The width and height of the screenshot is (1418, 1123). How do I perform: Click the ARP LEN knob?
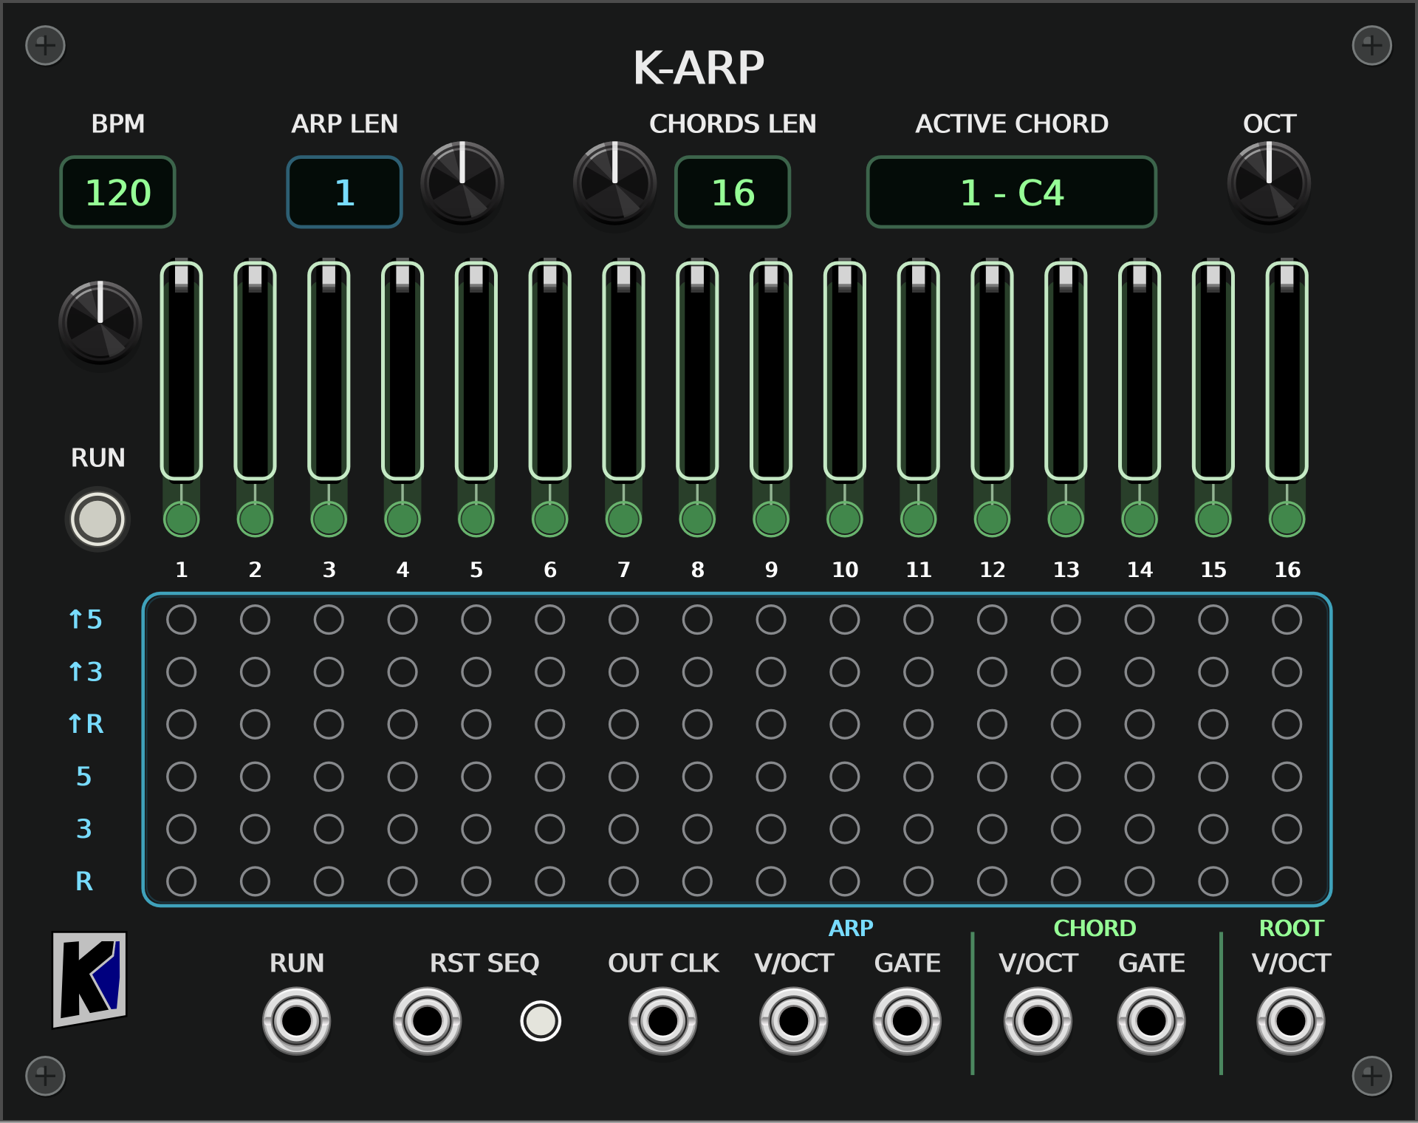pos(462,183)
